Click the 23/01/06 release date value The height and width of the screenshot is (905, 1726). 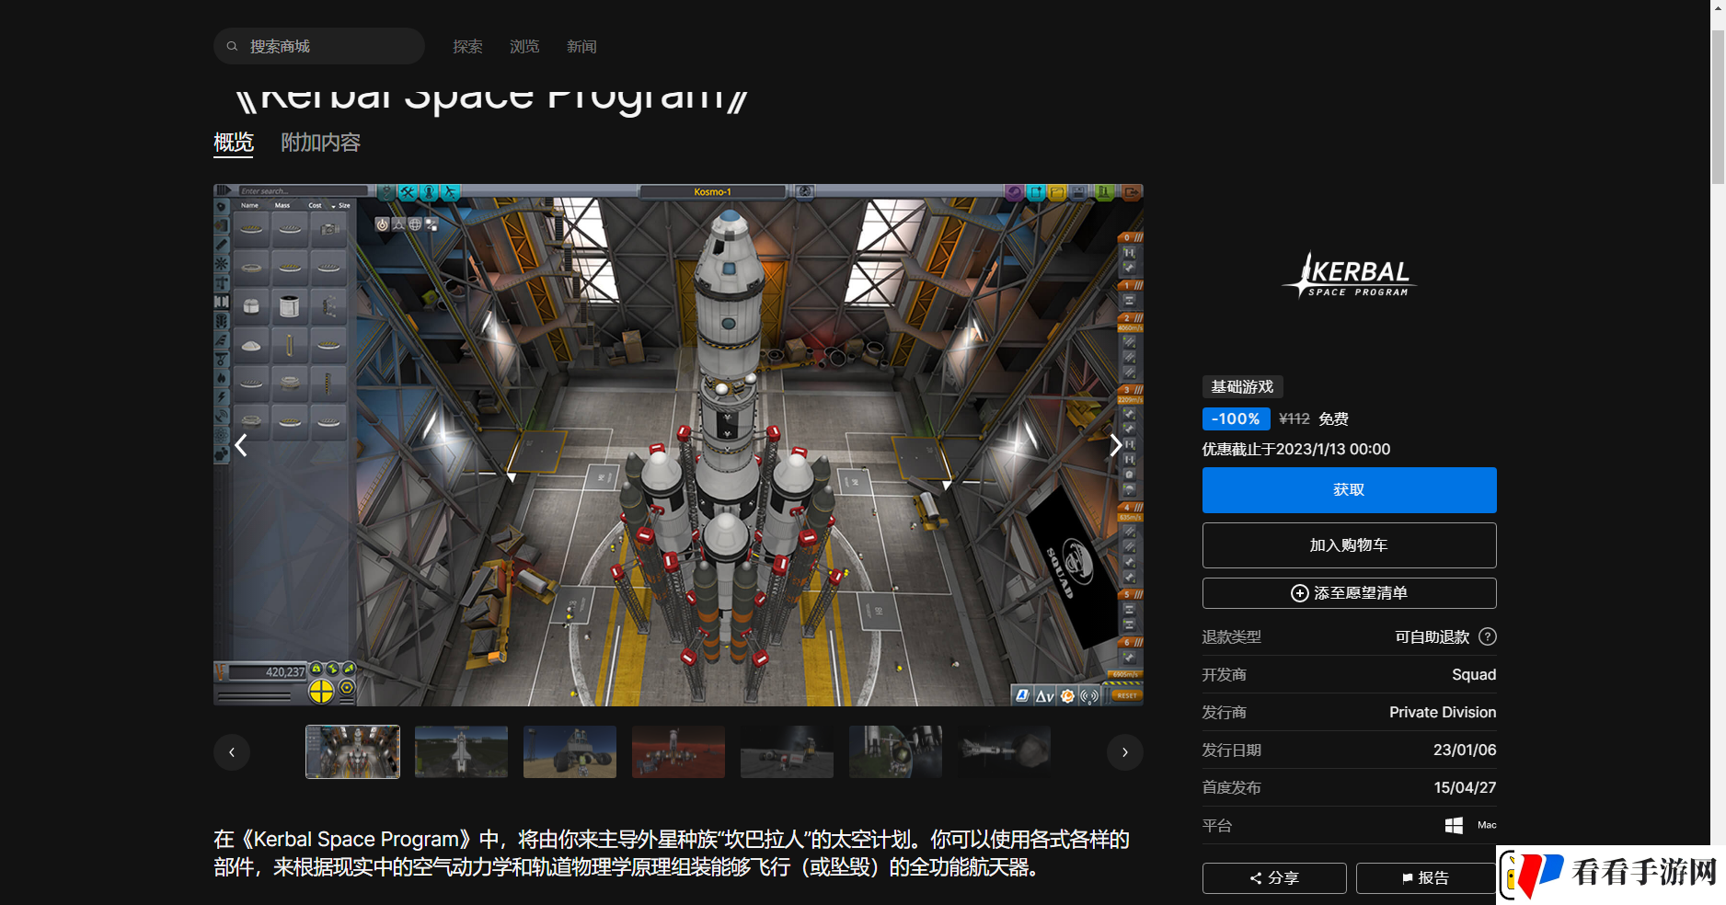(x=1465, y=750)
